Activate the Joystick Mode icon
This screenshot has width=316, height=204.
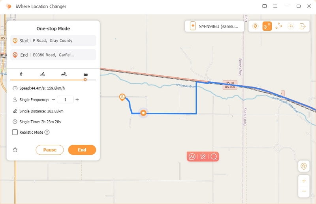[x=291, y=26]
